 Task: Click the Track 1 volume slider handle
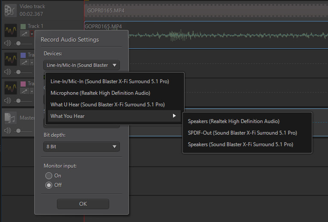click(18, 43)
